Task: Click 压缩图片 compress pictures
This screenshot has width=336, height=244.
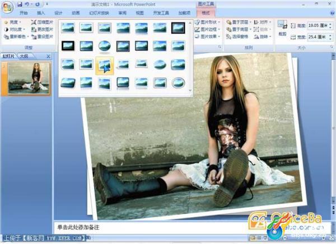Action: [42, 22]
